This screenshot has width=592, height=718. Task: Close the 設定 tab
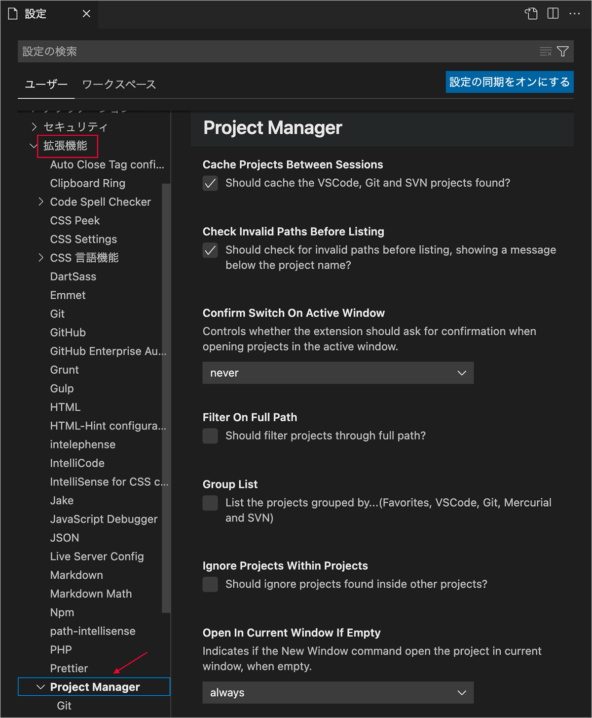pos(86,14)
